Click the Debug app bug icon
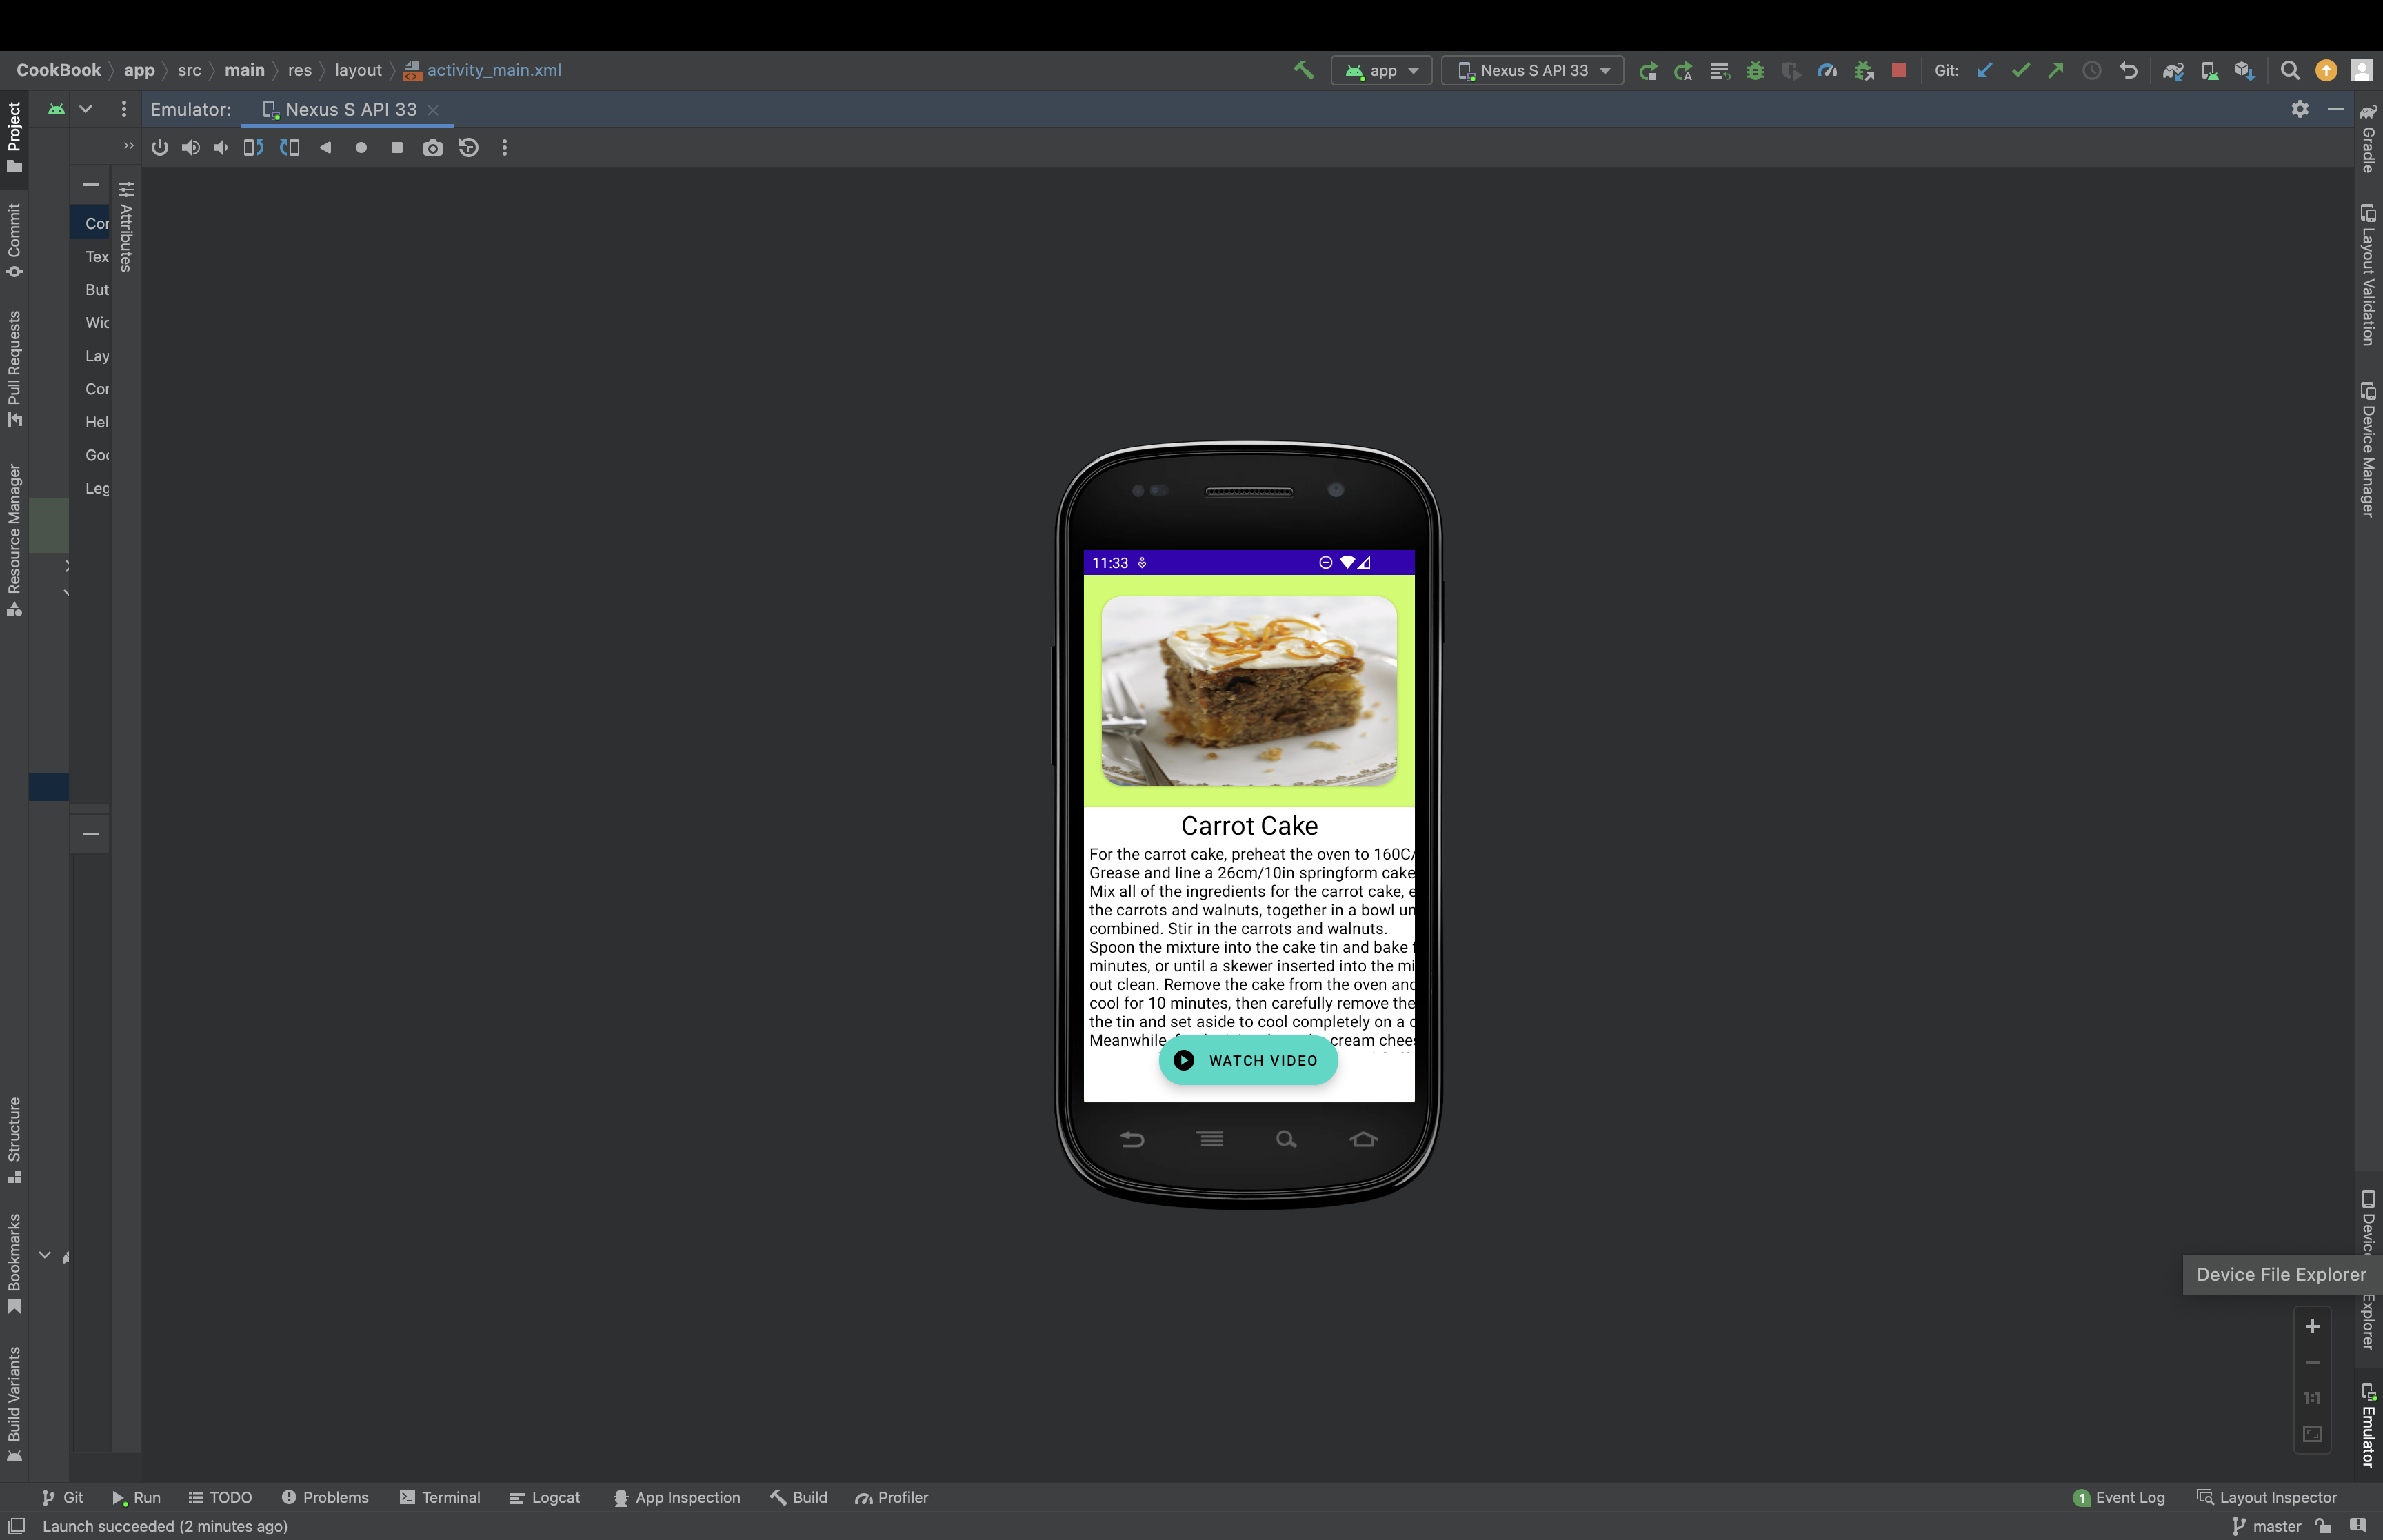 coord(1755,70)
